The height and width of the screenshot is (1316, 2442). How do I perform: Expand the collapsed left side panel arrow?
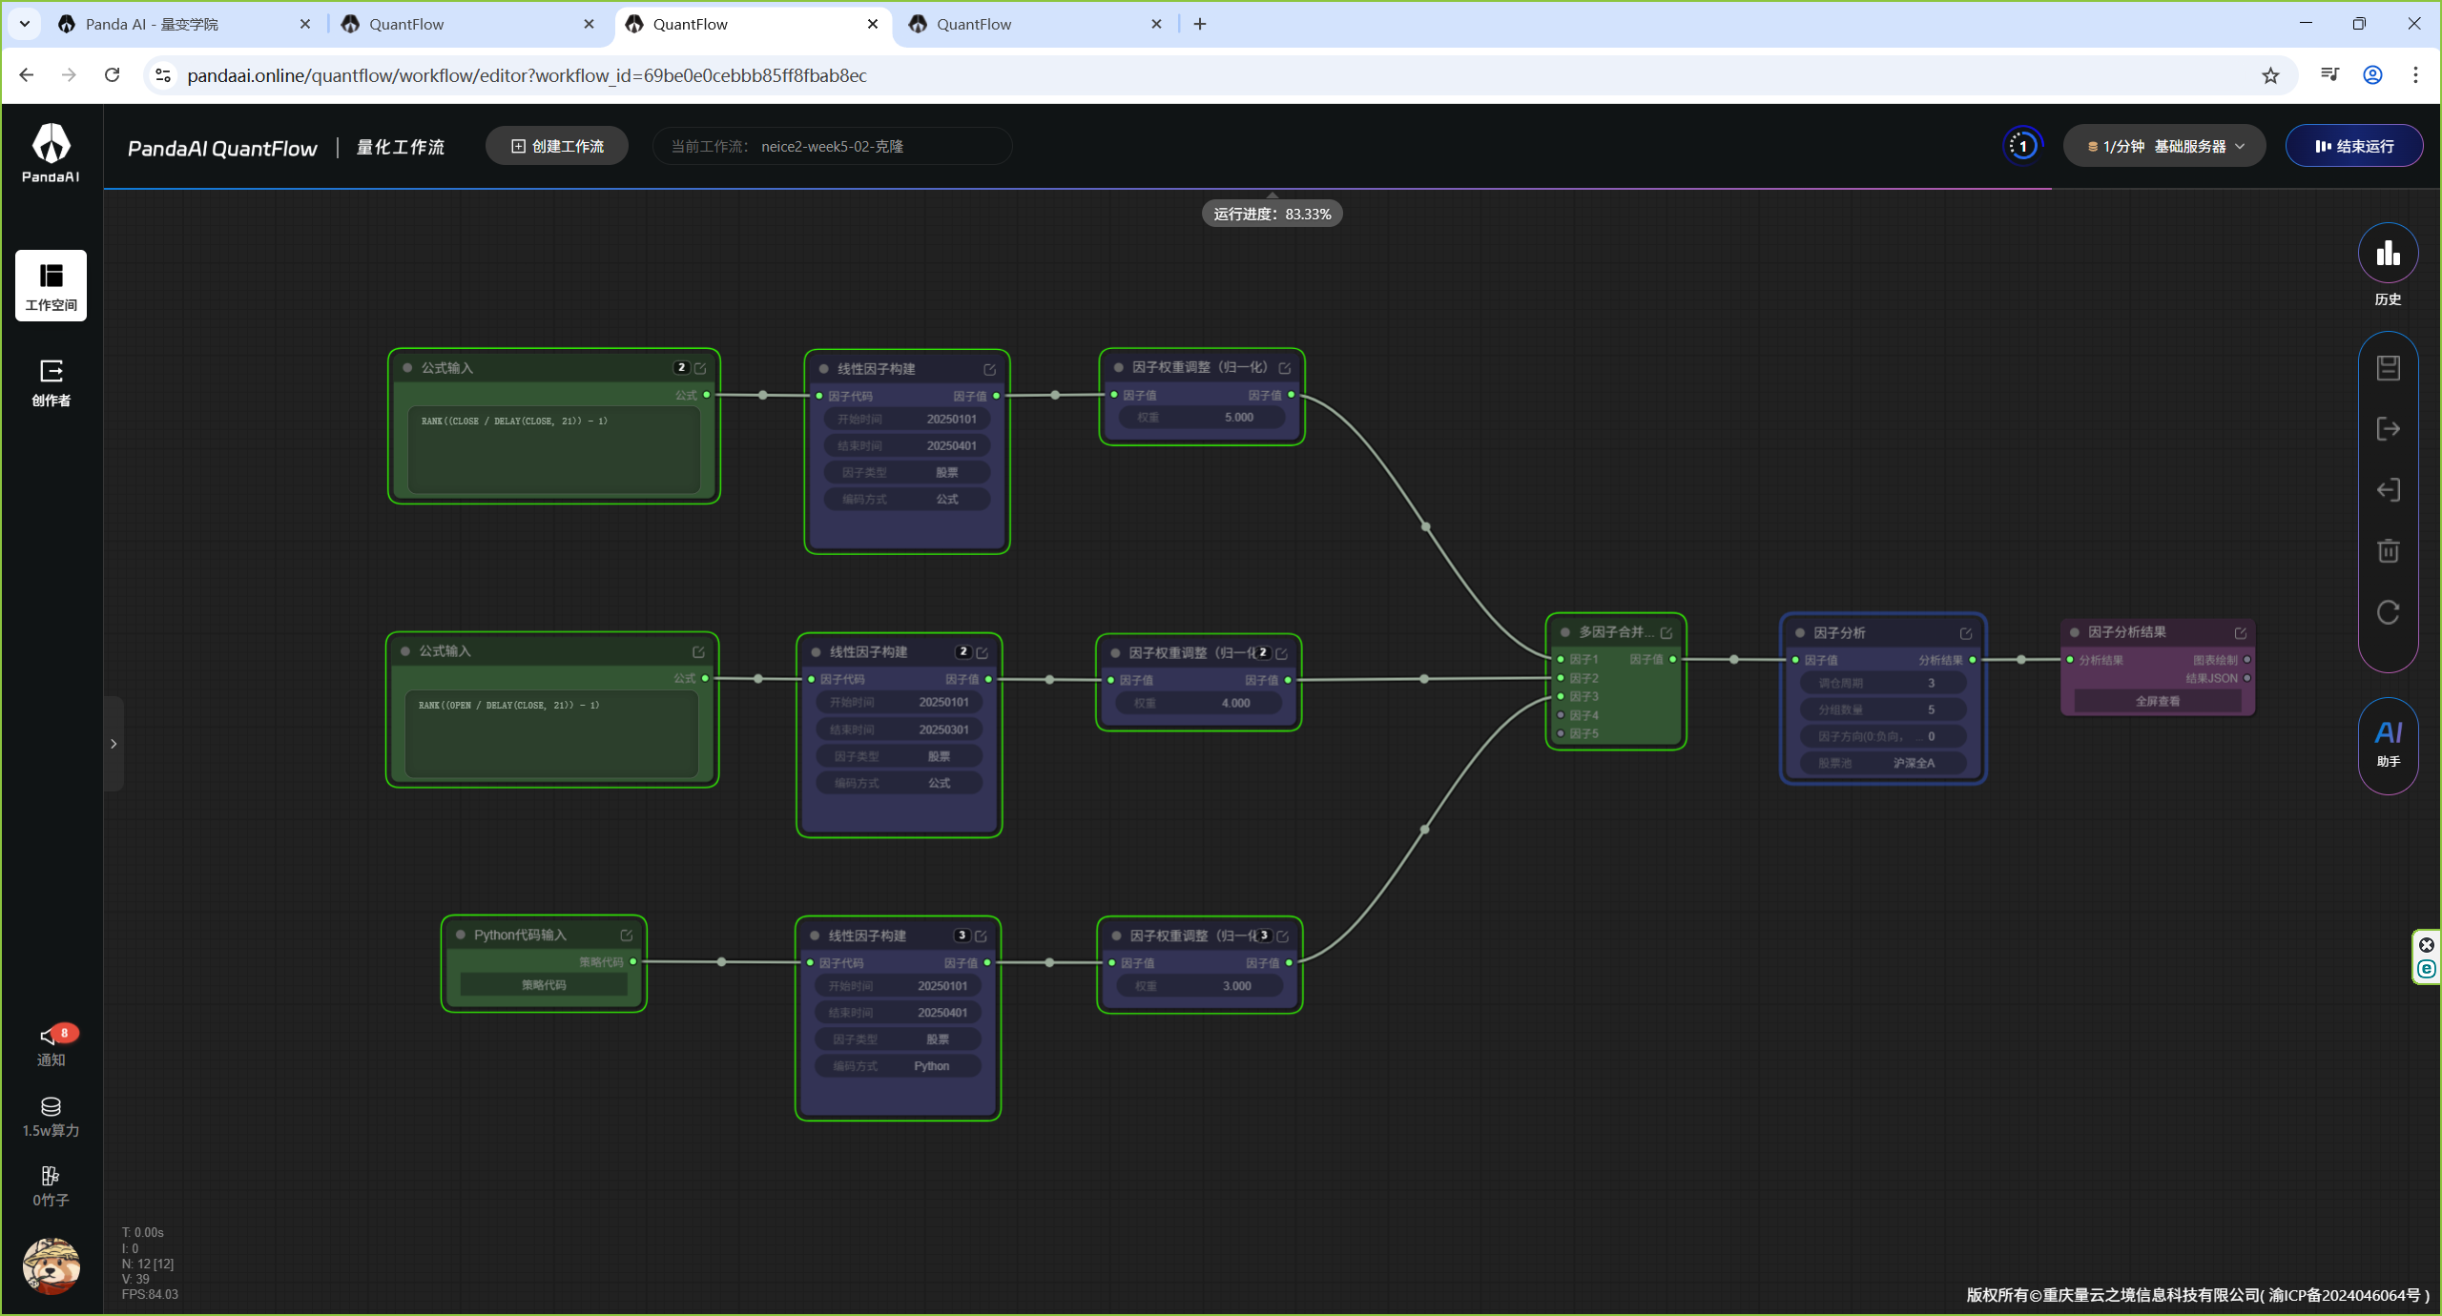(114, 744)
